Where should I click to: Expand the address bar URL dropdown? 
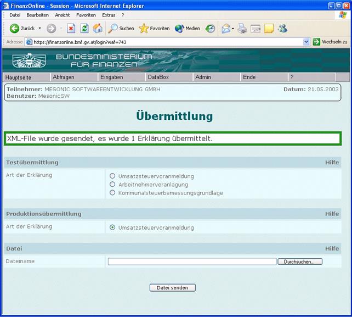coord(306,42)
